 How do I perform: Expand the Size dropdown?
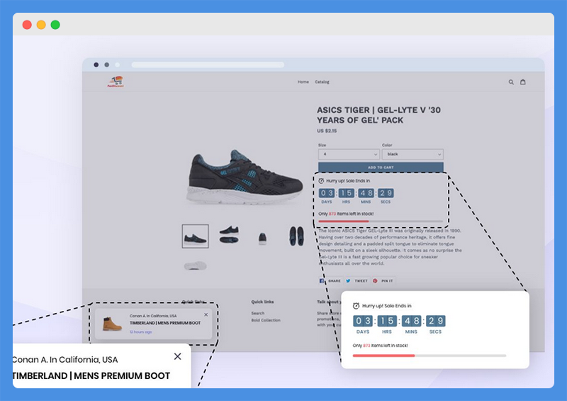[349, 154]
